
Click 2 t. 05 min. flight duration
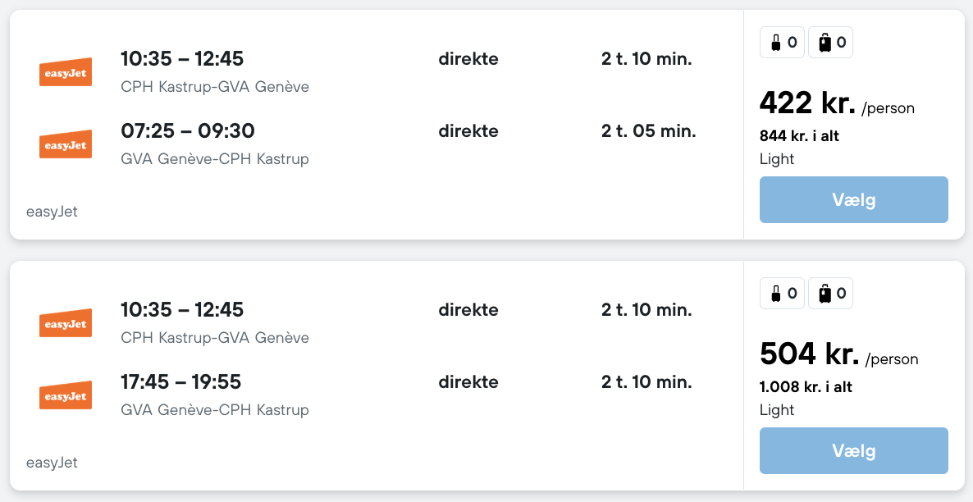(648, 131)
